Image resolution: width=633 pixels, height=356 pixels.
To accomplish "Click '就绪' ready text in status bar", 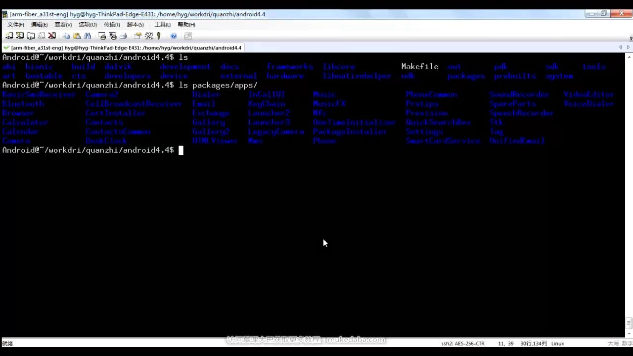I will [x=7, y=343].
